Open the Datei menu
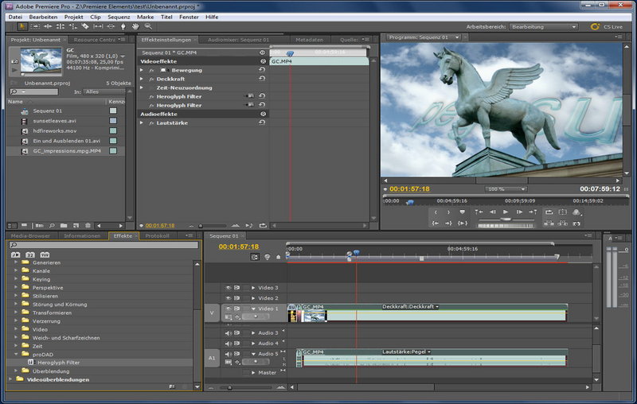Image resolution: width=637 pixels, height=404 pixels. coord(15,17)
